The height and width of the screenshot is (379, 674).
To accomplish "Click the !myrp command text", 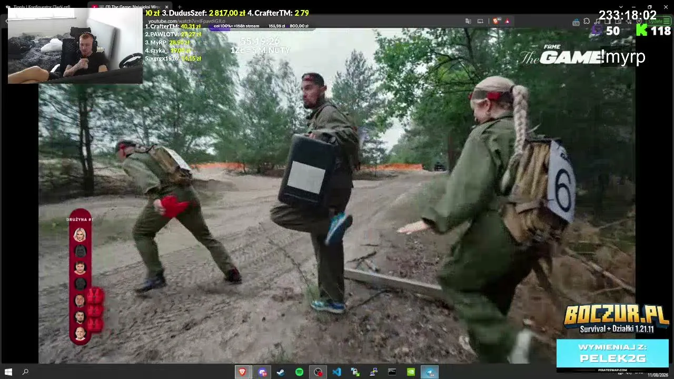I will tap(623, 56).
